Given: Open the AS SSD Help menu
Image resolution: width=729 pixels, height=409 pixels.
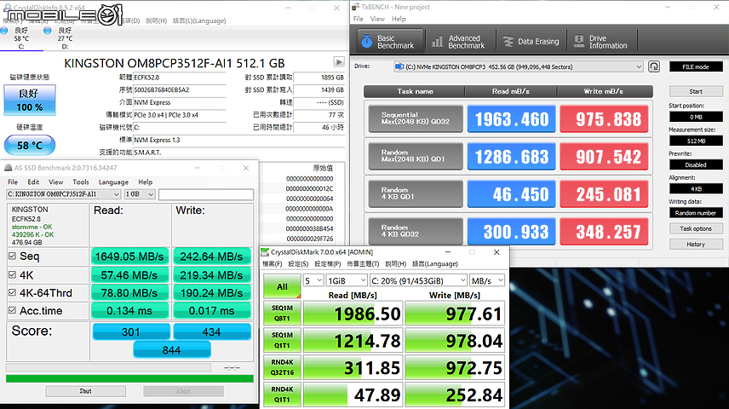Looking at the screenshot, I should coord(145,182).
